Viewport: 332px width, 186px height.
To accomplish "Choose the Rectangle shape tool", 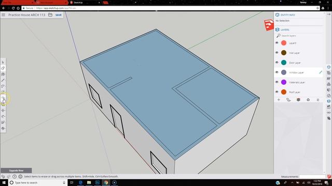I will click(x=3, y=92).
